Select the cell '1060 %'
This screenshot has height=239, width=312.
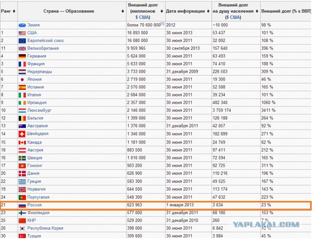(x=268, y=102)
